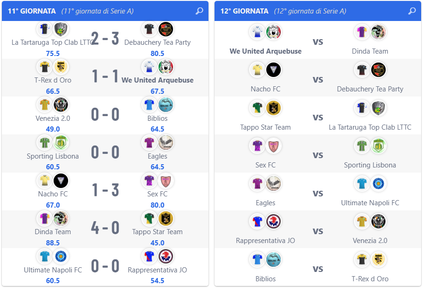Image resolution: width=423 pixels, height=292 pixels.
Task: Open the 11° Giornata magnifier search icon
Action: [x=199, y=11]
